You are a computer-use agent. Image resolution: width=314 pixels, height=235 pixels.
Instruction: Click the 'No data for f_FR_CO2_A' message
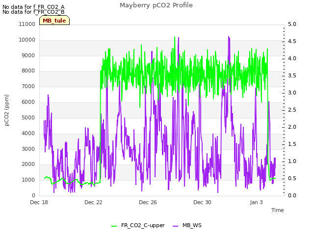33,7
